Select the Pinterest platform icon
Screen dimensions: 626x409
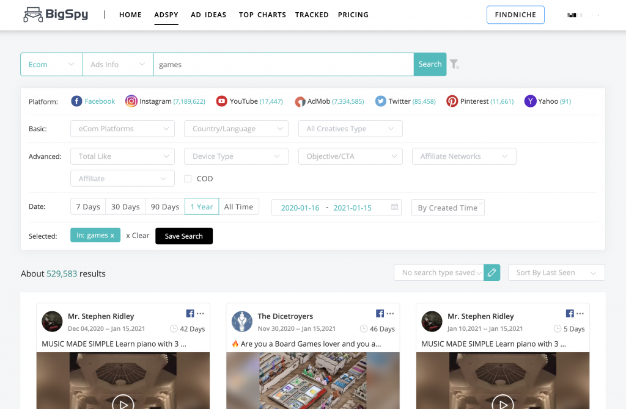(x=452, y=101)
